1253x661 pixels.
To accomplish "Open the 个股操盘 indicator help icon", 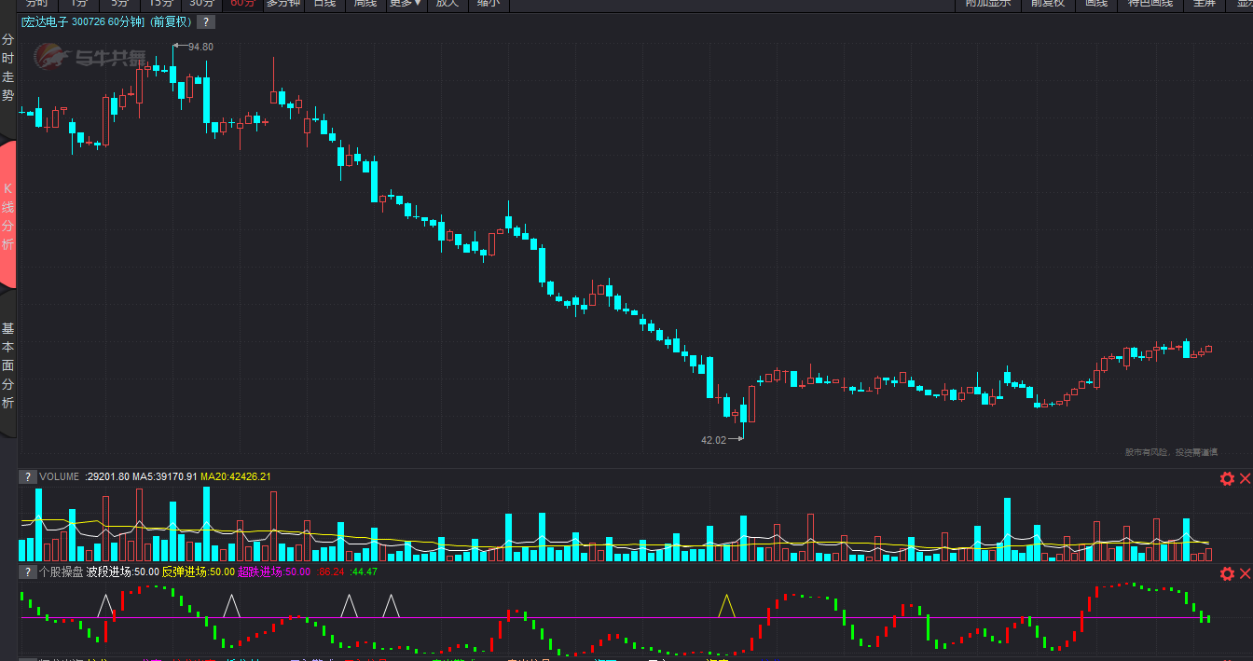I will [x=28, y=571].
